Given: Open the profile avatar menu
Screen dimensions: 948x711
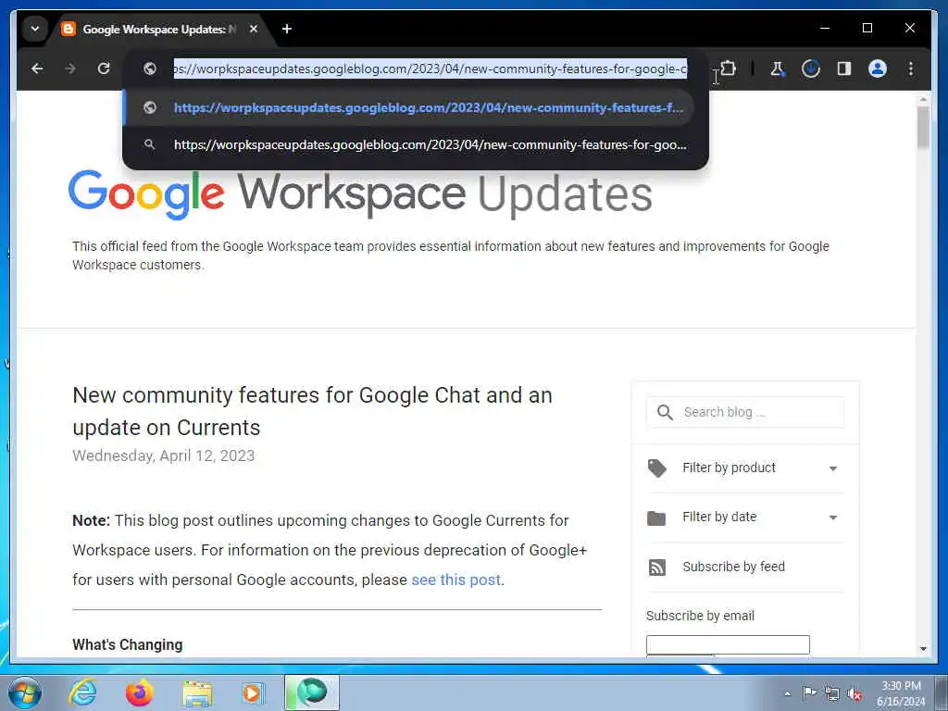Looking at the screenshot, I should tap(878, 69).
